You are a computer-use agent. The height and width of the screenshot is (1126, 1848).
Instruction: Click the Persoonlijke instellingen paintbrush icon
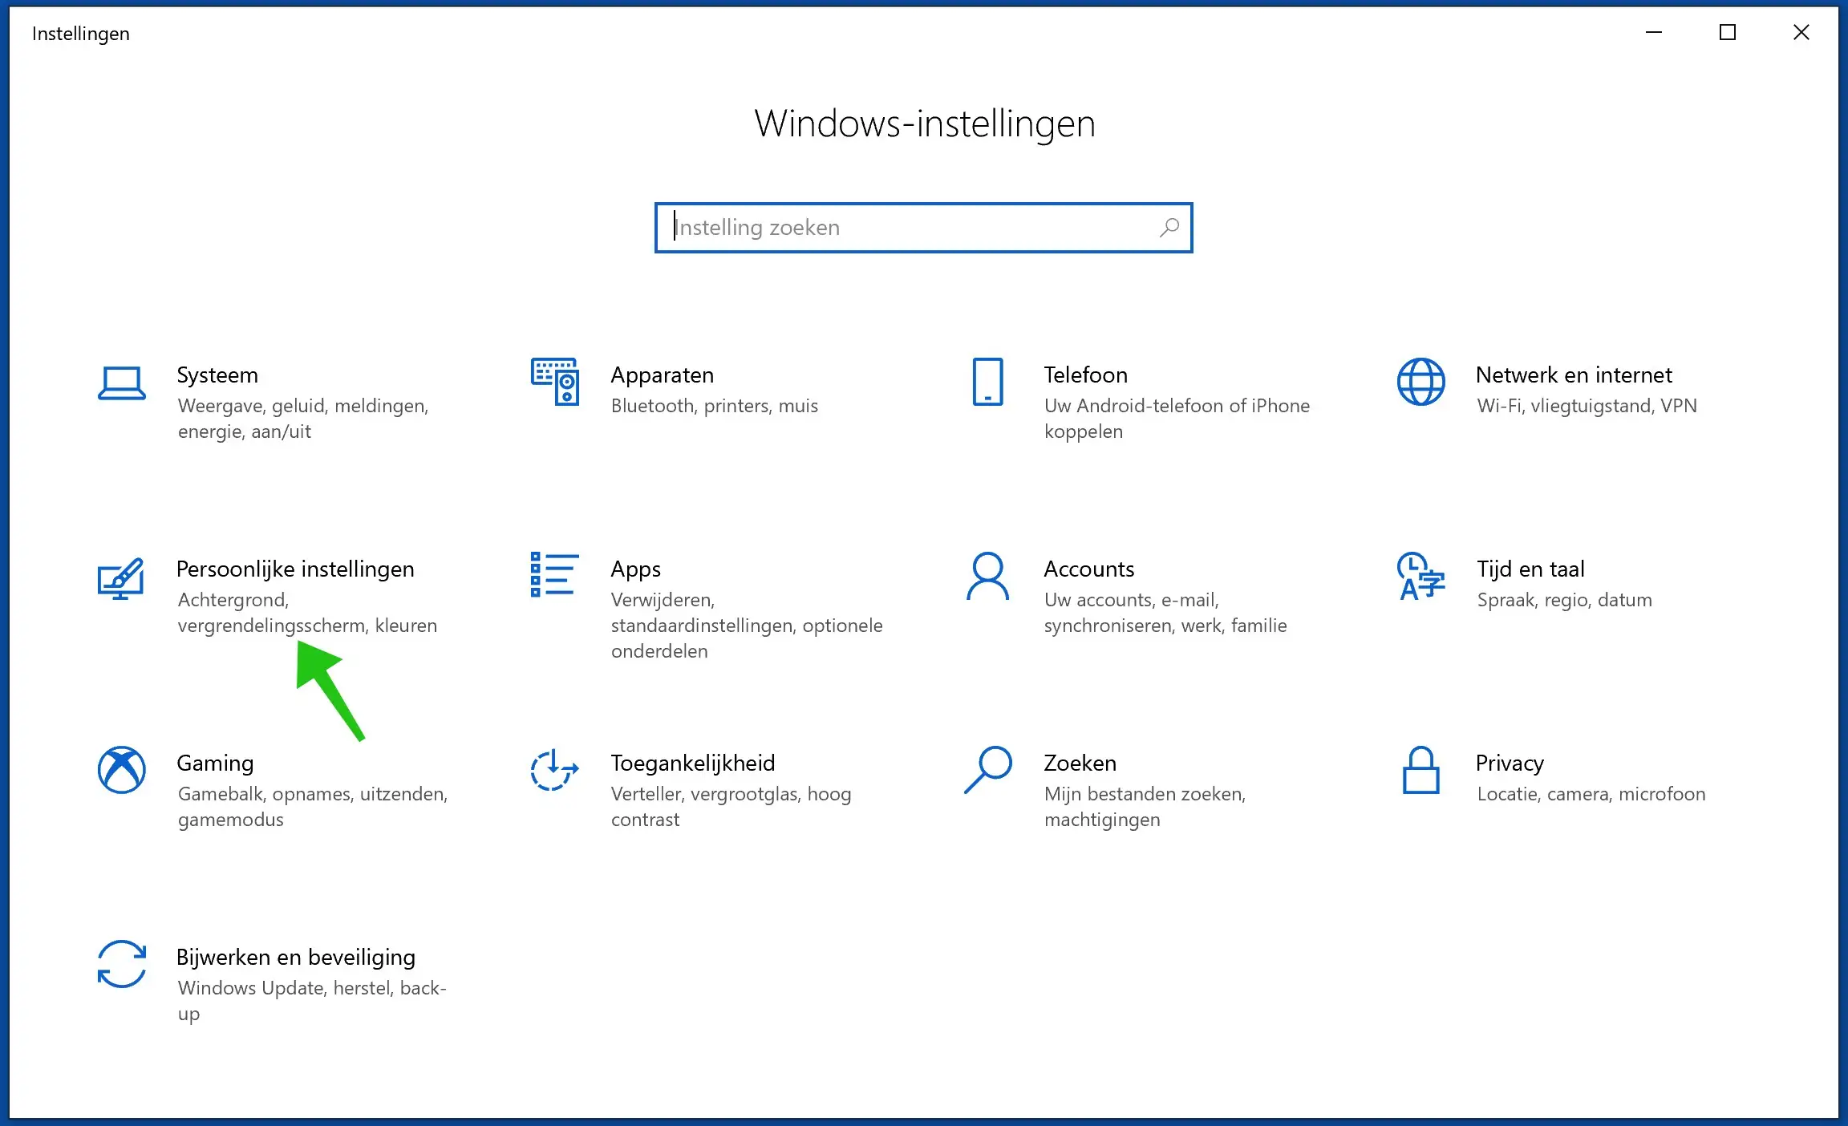[x=121, y=577]
